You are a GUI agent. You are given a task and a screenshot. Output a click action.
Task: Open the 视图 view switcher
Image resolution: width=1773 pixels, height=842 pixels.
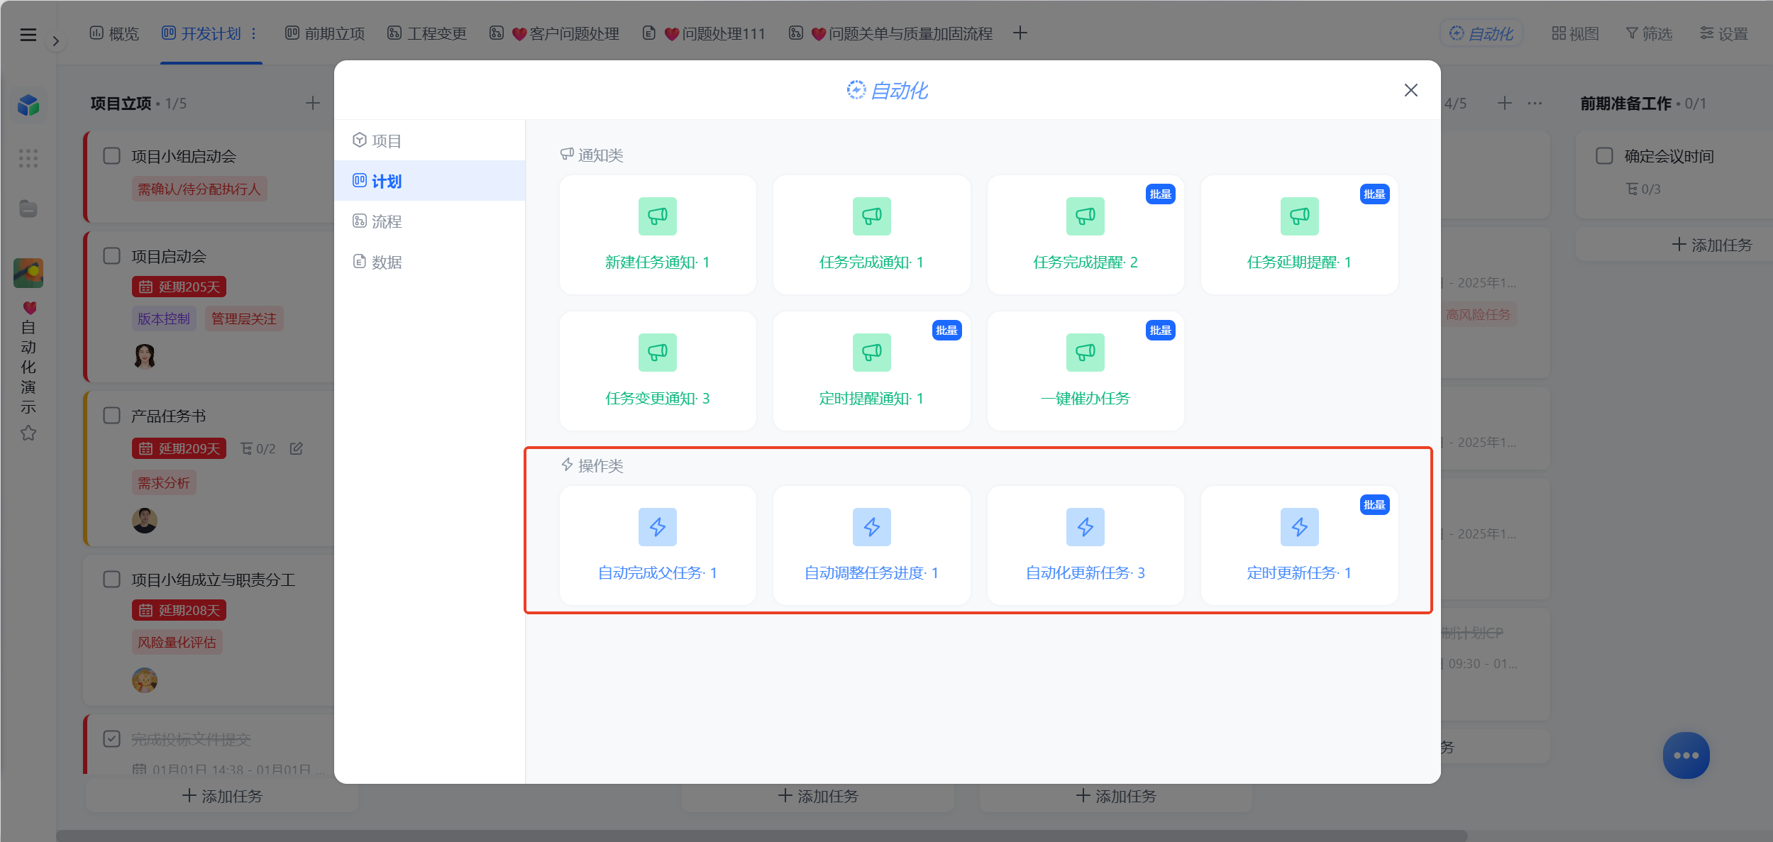pos(1575,33)
